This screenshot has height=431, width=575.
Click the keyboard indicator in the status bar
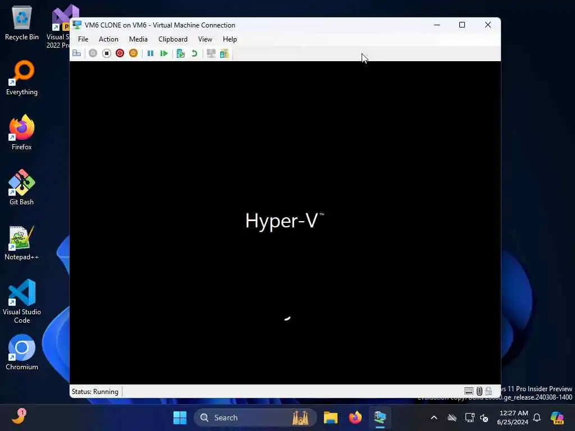pyautogui.click(x=469, y=391)
